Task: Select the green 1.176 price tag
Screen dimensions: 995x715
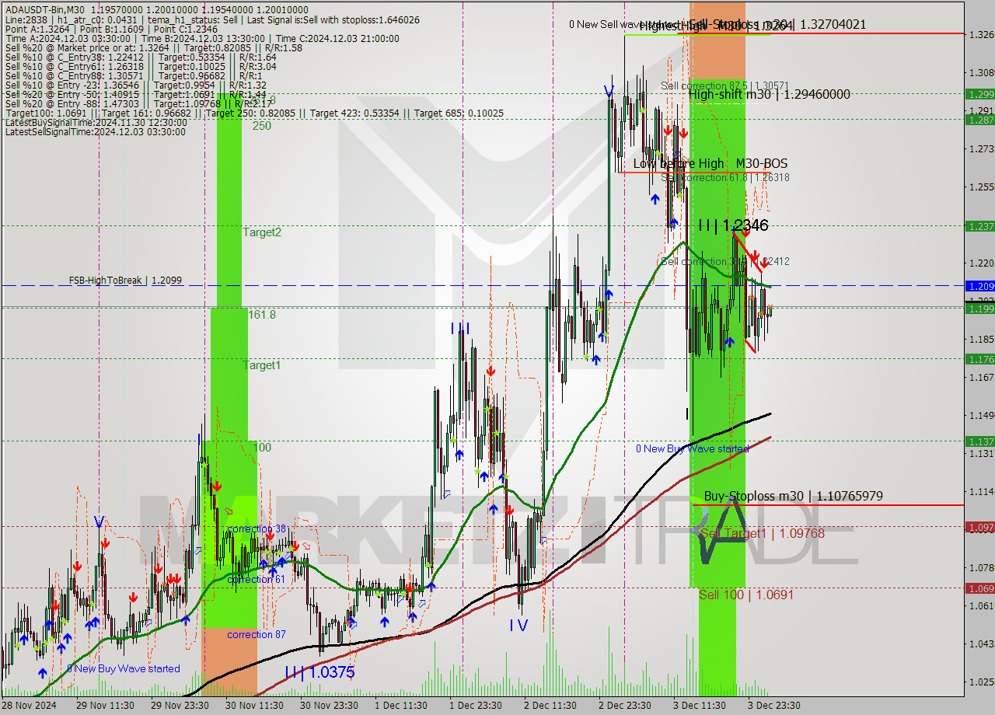Action: [x=979, y=358]
